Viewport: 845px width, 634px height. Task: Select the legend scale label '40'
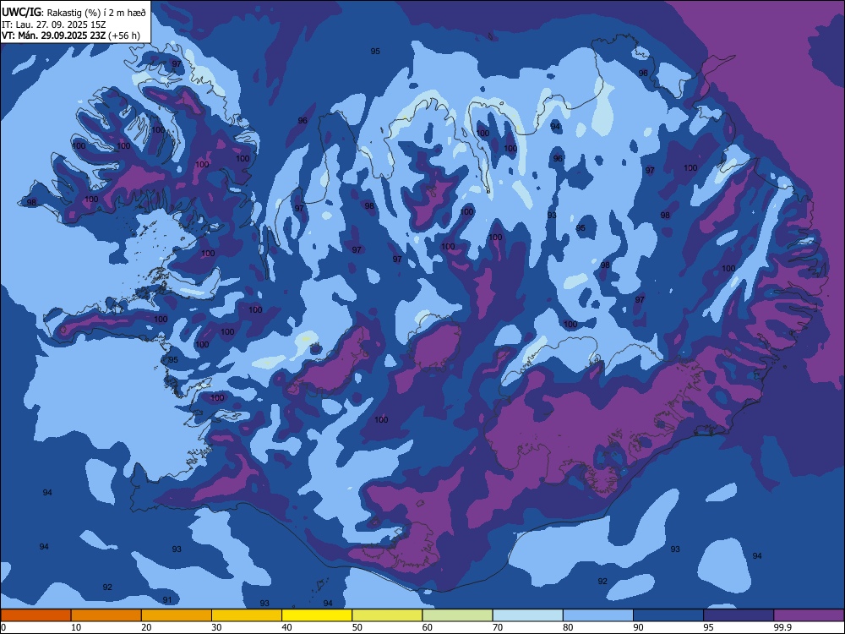coord(286,627)
